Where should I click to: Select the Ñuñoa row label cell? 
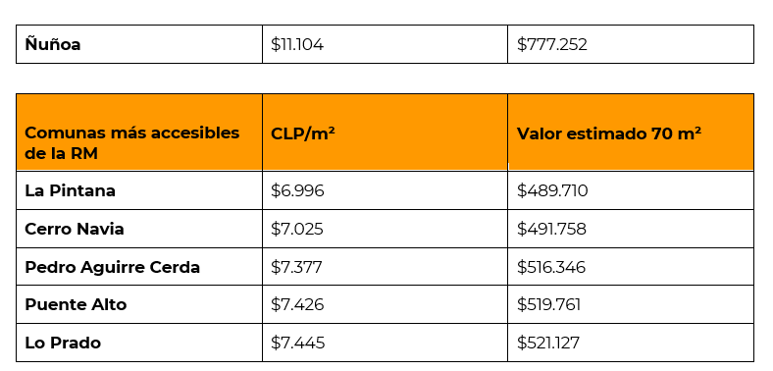[x=139, y=44]
